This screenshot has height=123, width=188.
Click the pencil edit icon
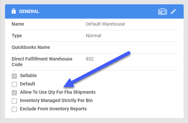coord(173,12)
